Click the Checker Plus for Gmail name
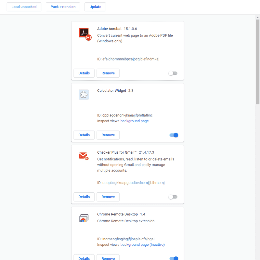Image resolution: width=260 pixels, height=260 pixels. pyautogui.click(x=117, y=152)
